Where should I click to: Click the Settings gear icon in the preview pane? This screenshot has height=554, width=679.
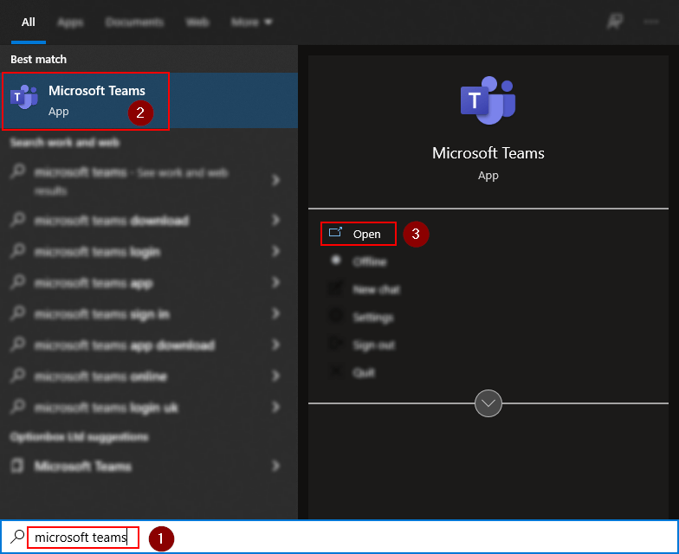click(336, 316)
